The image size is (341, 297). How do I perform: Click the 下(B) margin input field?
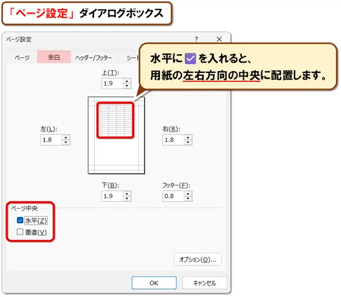click(113, 196)
